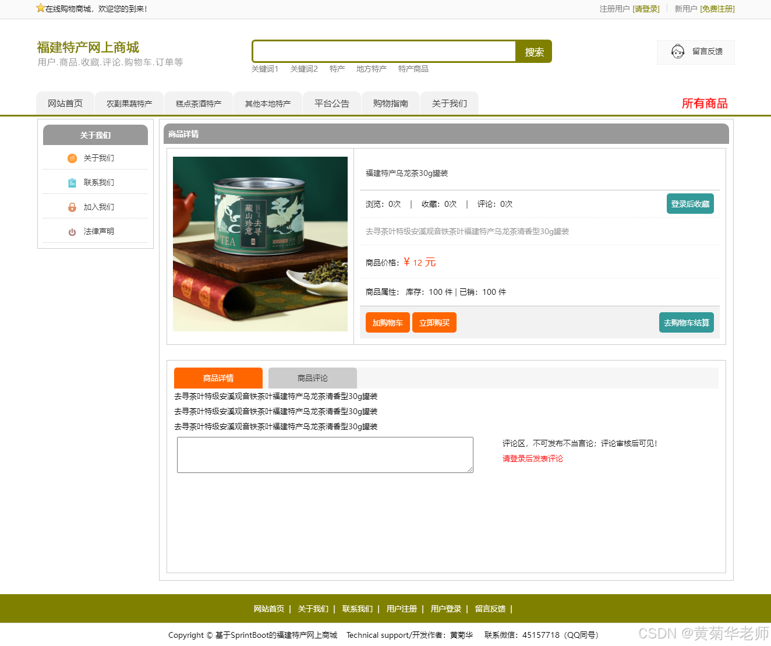Click 用户登录 in the footer bar
Image resolution: width=771 pixels, height=646 pixels.
pos(446,609)
